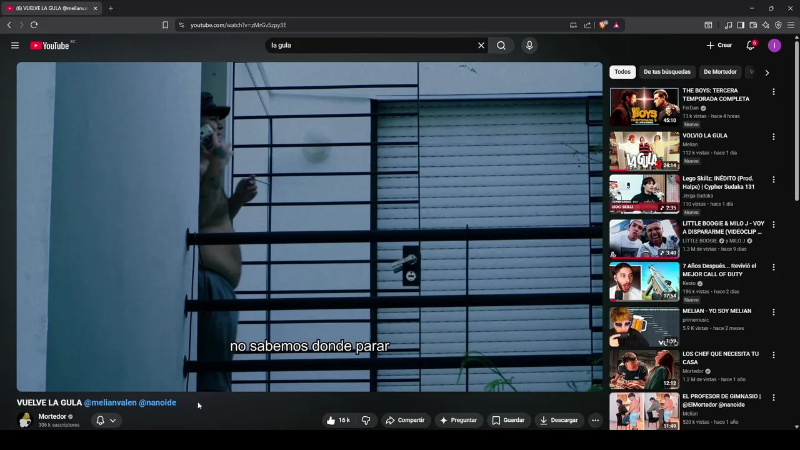The image size is (800, 450).
Task: Open options for 'LOS CHEF QUE NECESITA' video
Action: click(774, 355)
